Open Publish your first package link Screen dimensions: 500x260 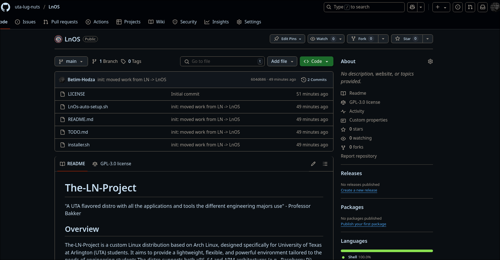[x=363, y=224]
